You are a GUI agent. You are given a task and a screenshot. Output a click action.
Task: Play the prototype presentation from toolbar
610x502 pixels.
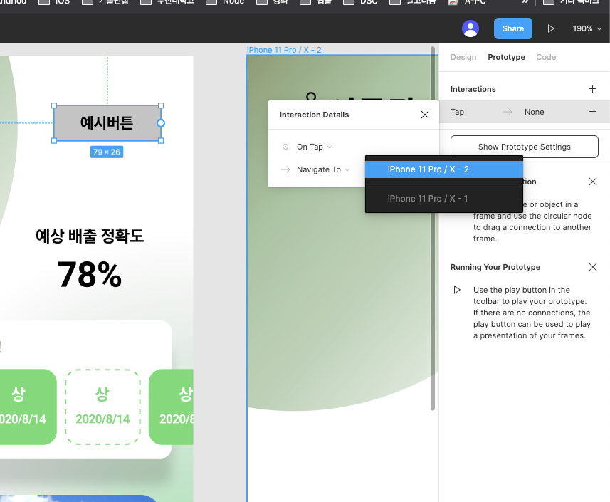point(550,28)
